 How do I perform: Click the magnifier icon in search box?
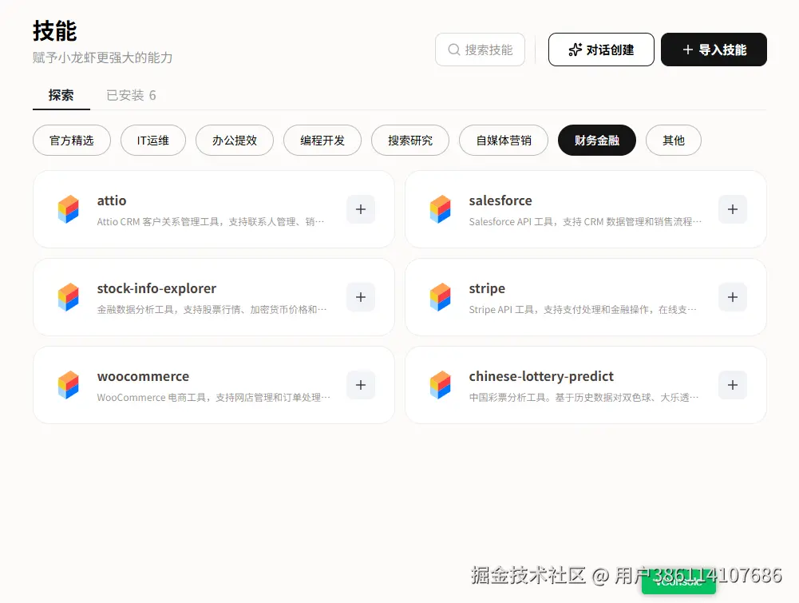(x=453, y=50)
